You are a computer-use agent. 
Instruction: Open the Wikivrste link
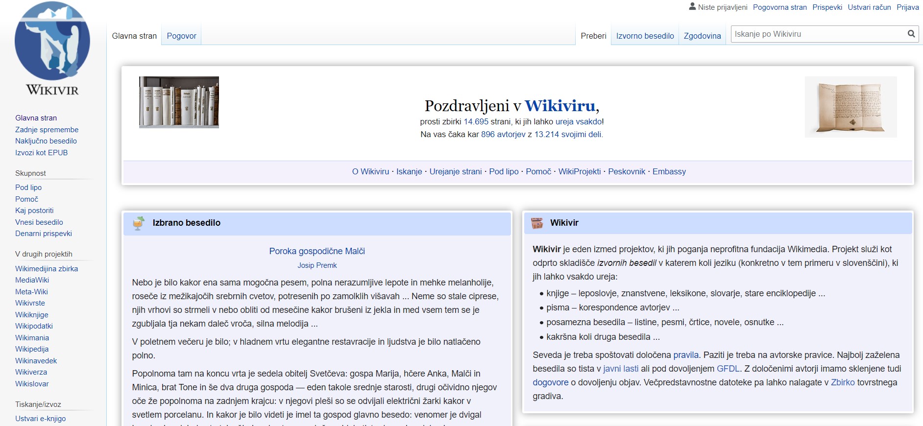click(x=30, y=303)
